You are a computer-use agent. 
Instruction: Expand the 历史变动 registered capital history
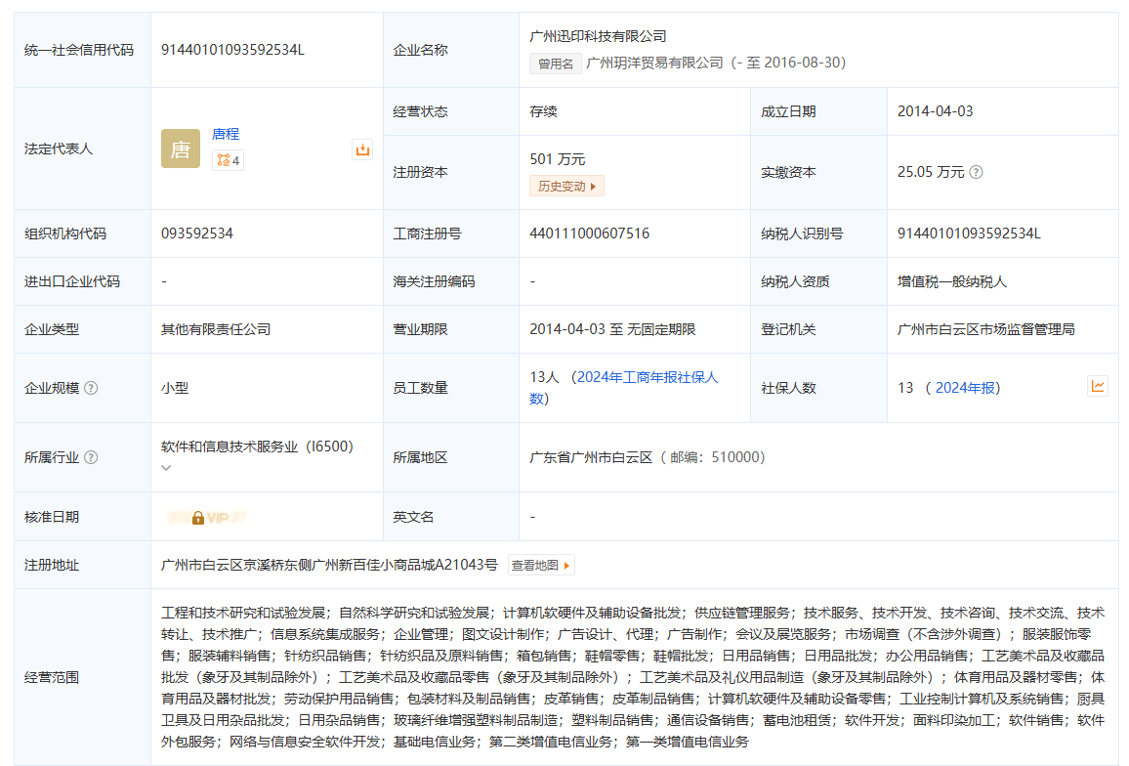pyautogui.click(x=566, y=186)
